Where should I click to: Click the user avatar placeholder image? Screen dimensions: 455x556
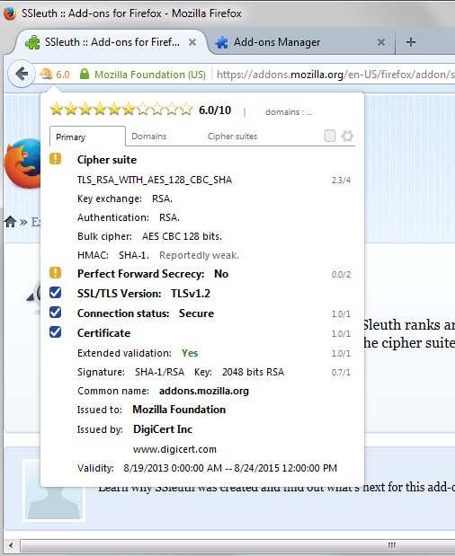click(54, 490)
